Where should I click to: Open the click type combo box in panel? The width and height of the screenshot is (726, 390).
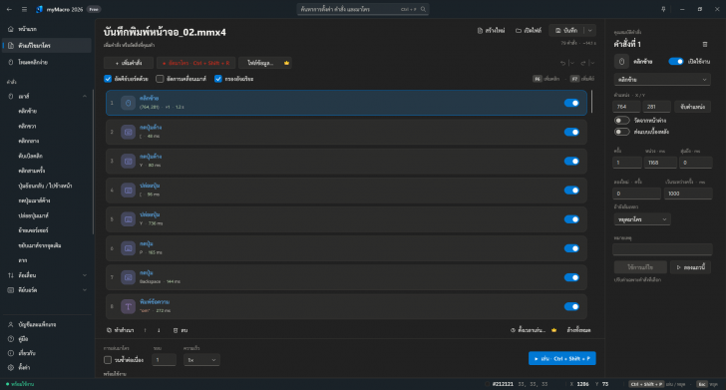pyautogui.click(x=662, y=80)
